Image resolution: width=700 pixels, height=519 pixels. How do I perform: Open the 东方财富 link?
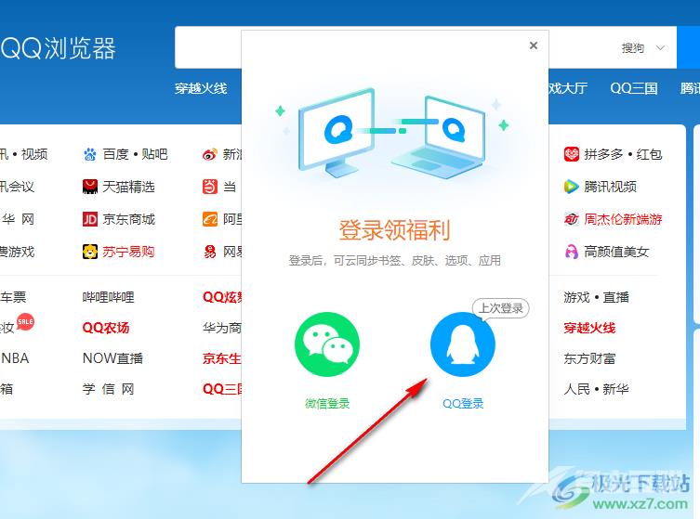[589, 358]
